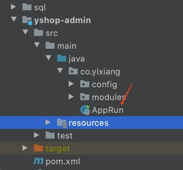Collapse the src folder

25,32
